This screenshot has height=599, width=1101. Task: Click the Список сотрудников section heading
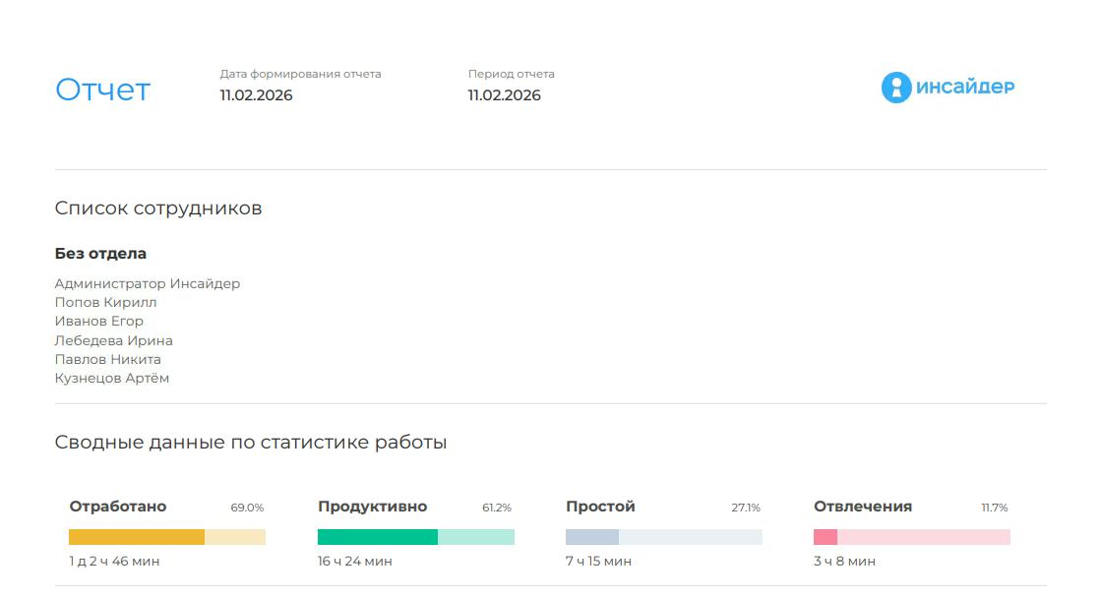157,209
